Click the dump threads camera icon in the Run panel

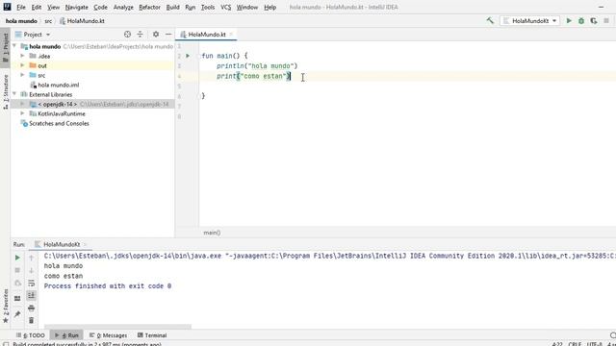(x=17, y=283)
